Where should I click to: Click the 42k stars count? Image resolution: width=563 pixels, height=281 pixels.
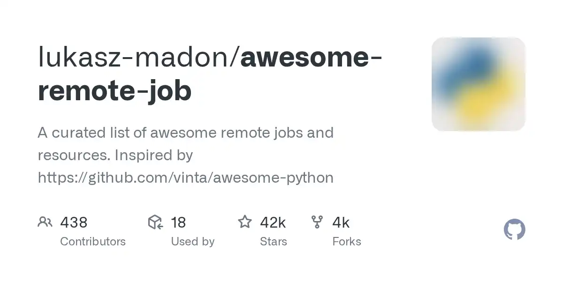273,222
